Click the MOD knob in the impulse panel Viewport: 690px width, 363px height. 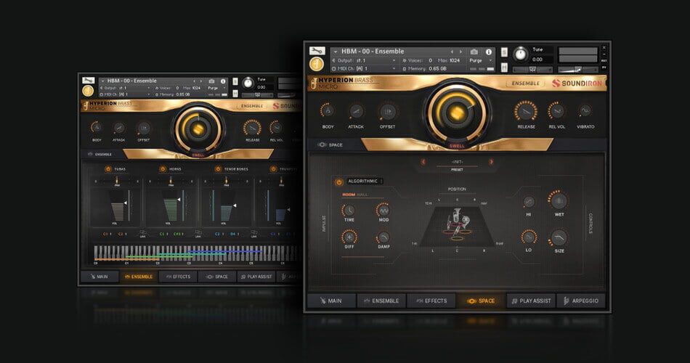tap(383, 210)
